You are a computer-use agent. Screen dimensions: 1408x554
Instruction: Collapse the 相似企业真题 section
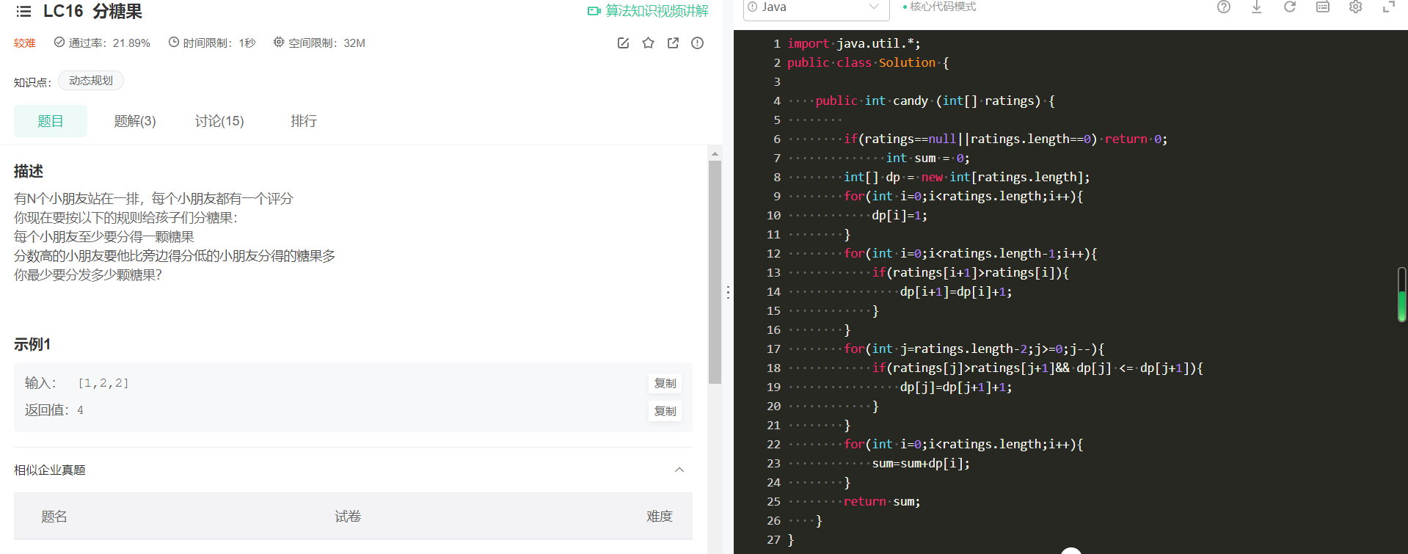tap(679, 470)
